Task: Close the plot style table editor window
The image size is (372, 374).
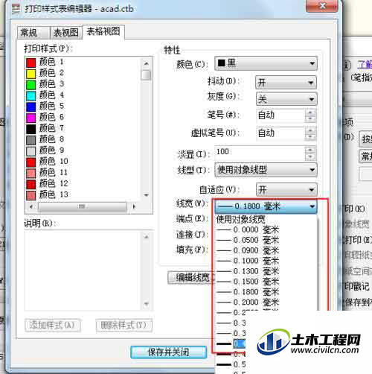Action: pos(322,6)
